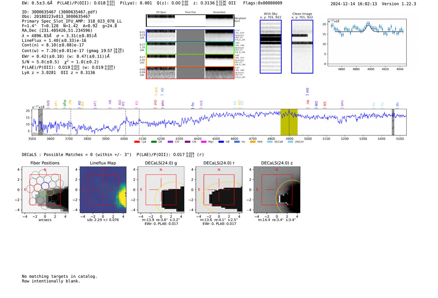Click the S/N = 5.0 line
This screenshot has height=298, width=438.
click(x=60, y=62)
